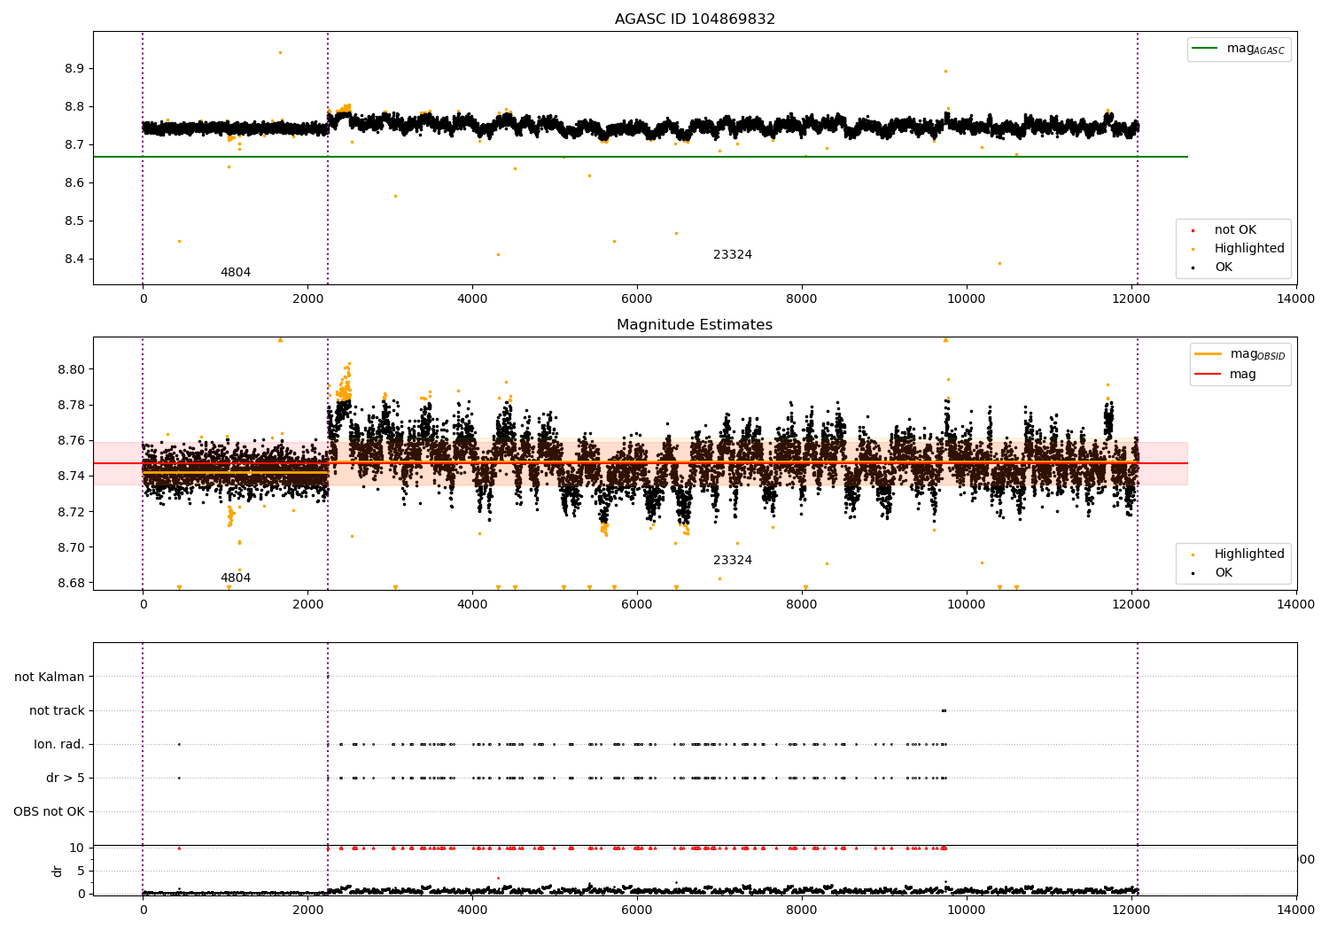
Task: Click the 'OBS not OK' row label
Action: 49,812
